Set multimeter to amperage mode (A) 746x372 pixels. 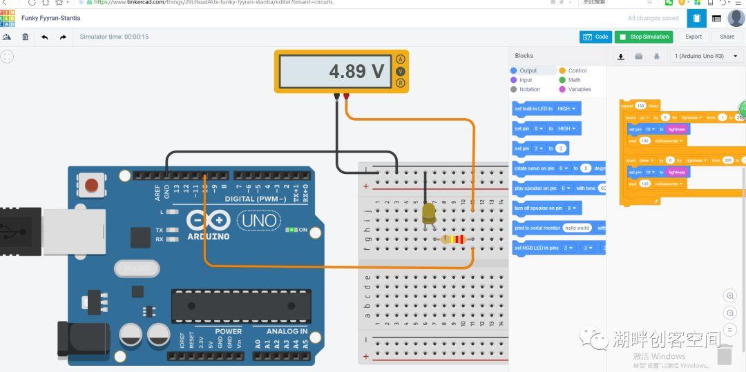tap(401, 59)
